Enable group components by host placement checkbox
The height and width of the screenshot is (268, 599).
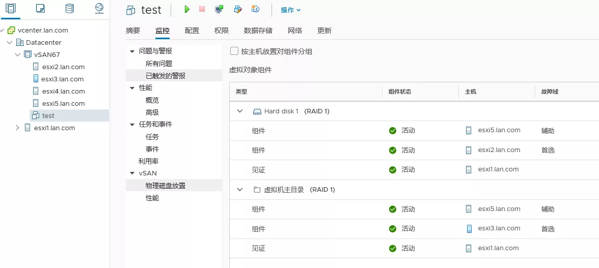(x=234, y=51)
